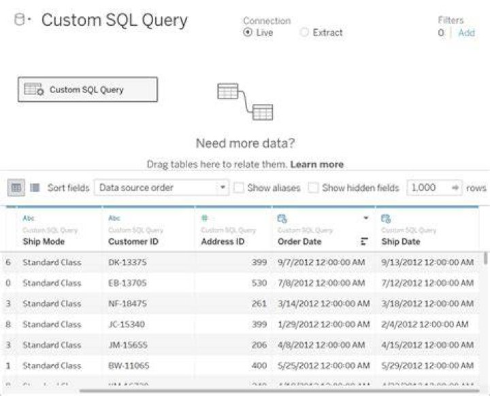The image size is (490, 396).
Task: Expand dropdown arrow next to database icon
Action: (x=29, y=19)
